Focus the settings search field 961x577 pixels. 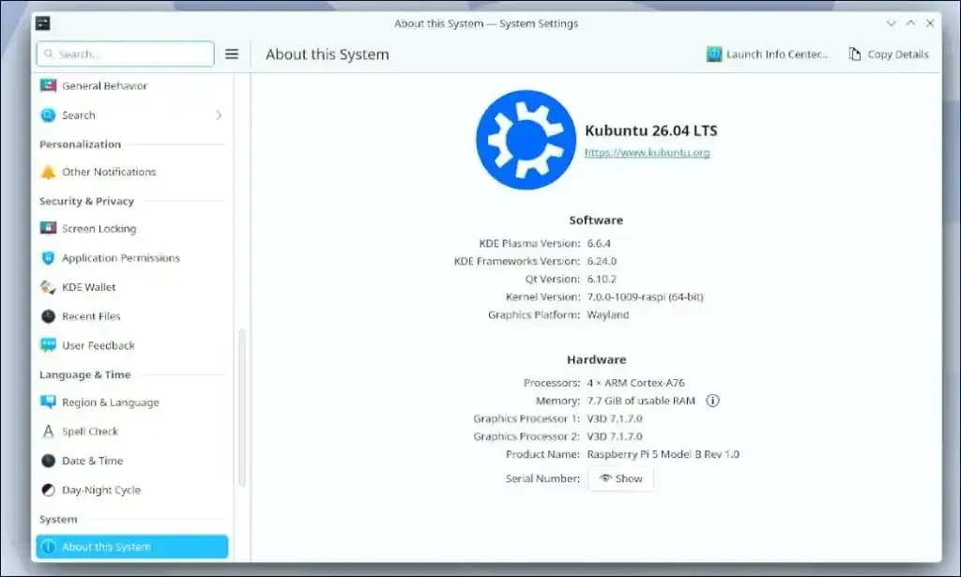click(126, 53)
